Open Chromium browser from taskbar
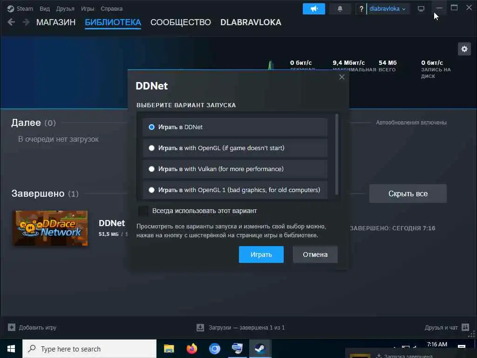The height and width of the screenshot is (358, 477). click(214, 349)
